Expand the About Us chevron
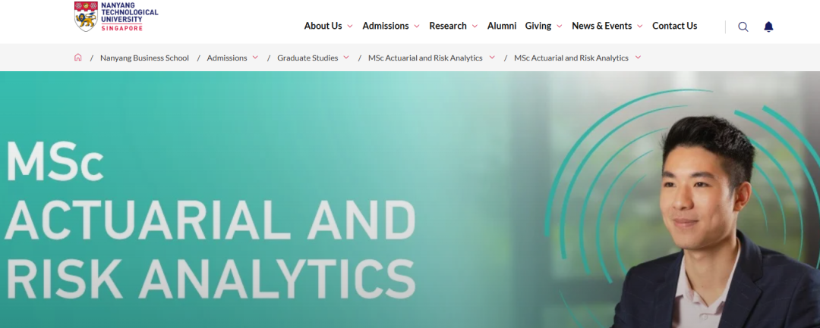 pyautogui.click(x=350, y=26)
